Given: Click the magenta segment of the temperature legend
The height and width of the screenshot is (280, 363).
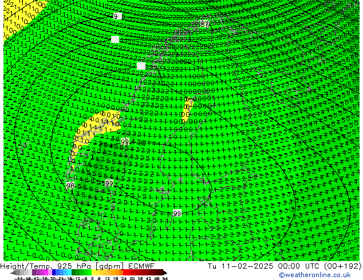Looking at the screenshot, I should [46, 273].
